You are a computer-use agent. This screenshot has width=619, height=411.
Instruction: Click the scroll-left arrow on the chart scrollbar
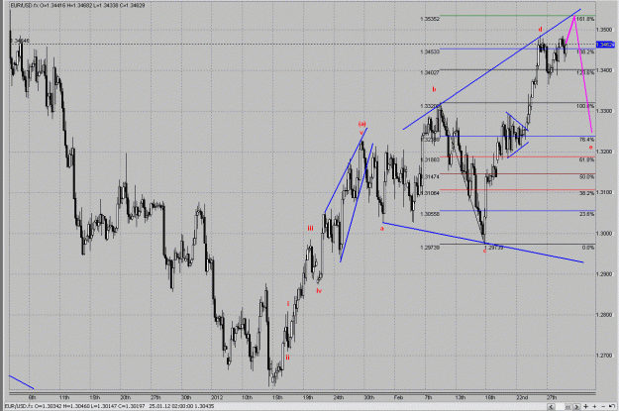(552, 406)
